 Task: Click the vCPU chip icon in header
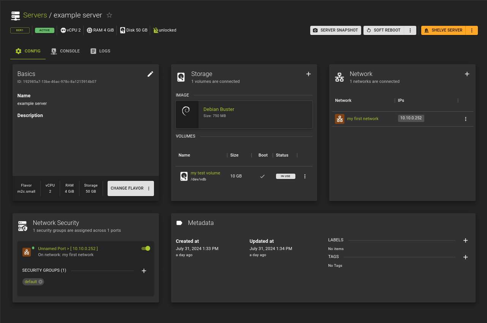(63, 30)
